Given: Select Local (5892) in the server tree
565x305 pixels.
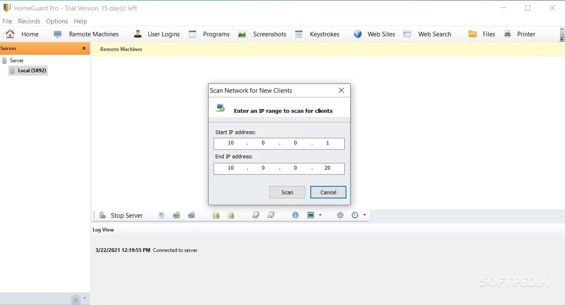Looking at the screenshot, I should pos(28,71).
